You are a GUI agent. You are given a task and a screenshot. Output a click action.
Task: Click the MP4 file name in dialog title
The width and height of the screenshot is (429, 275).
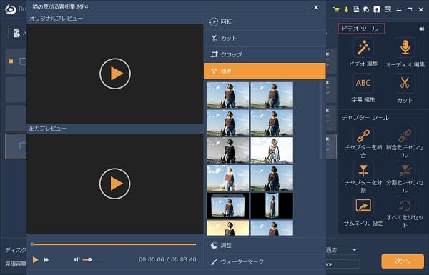coord(60,6)
